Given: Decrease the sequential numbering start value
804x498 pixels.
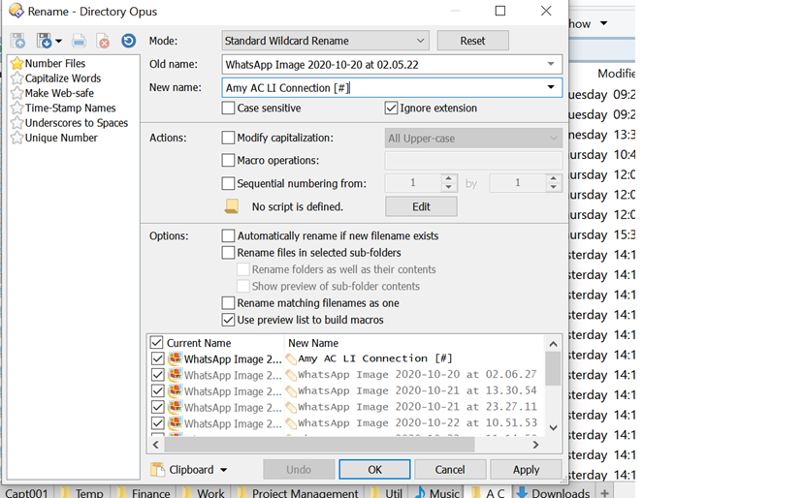Looking at the screenshot, I should [449, 188].
